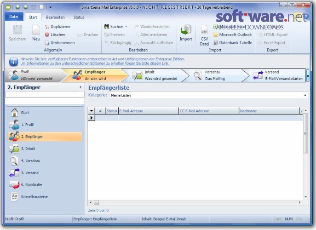Click the Zeile 0 von 0 text
316x230 pixels.
pos(98,210)
